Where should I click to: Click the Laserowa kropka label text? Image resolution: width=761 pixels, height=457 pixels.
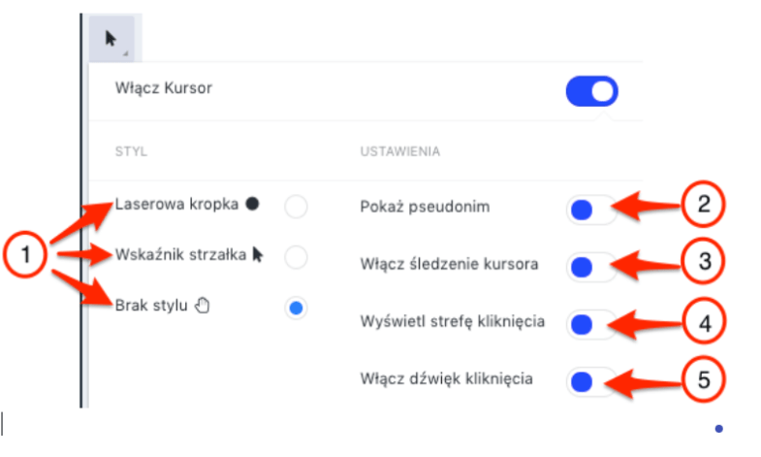(x=176, y=204)
